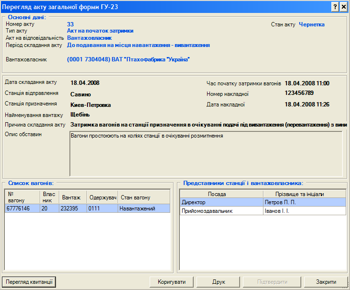The width and height of the screenshot is (350, 290).
Task: Click the Акт на початок затримки value
Action: tap(100, 31)
